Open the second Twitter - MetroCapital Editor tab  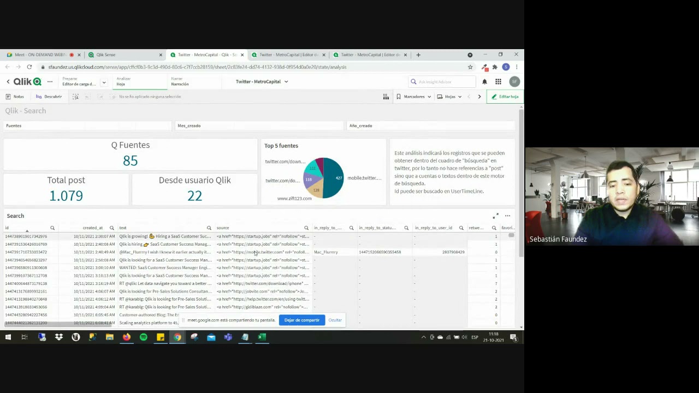coord(370,55)
